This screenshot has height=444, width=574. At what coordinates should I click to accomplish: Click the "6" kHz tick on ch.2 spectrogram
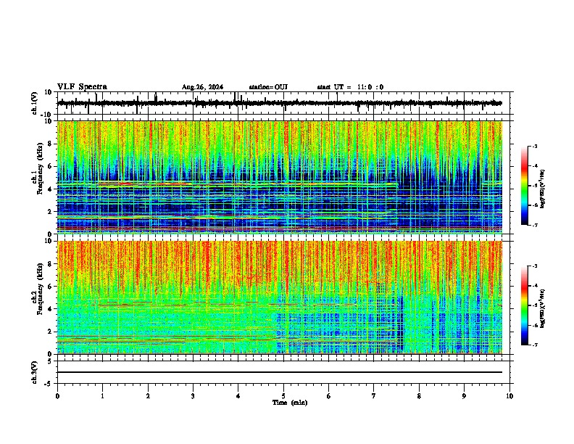coord(51,287)
